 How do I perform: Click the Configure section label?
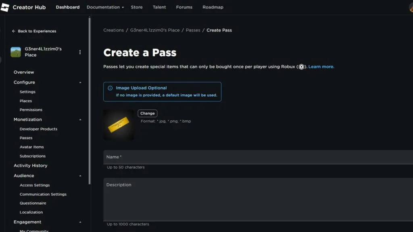pos(24,82)
